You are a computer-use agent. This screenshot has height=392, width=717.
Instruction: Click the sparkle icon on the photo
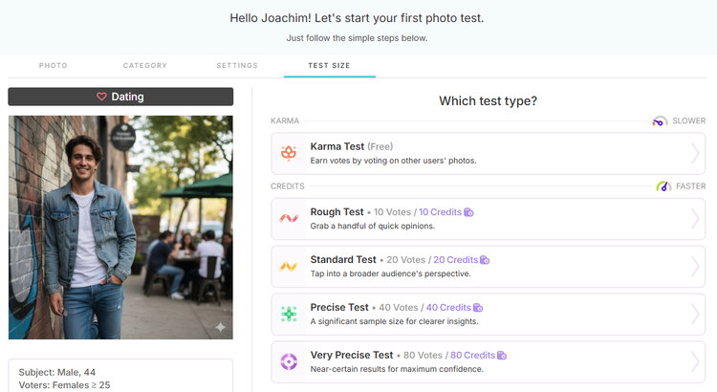click(221, 327)
